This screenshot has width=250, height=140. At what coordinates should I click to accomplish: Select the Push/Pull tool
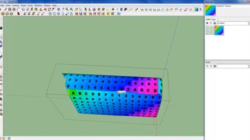[x=41, y=9]
